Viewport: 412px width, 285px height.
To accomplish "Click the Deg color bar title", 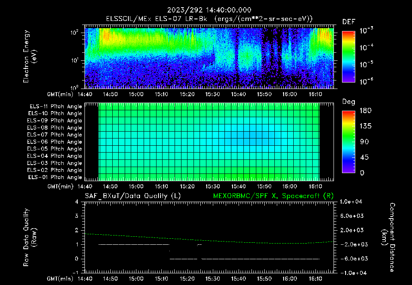I will [349, 102].
